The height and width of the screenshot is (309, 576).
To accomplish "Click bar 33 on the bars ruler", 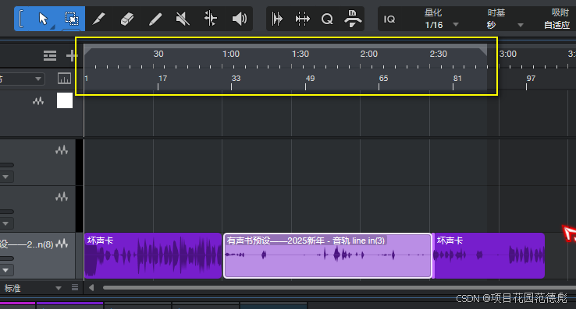I will click(236, 79).
